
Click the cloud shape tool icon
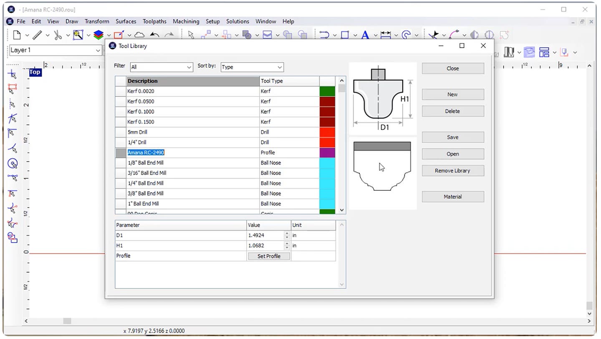pos(139,35)
